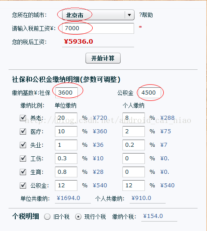The image size is (207, 231).
Task: Click 失业 employer rate field showing 1
Action: coord(66,145)
